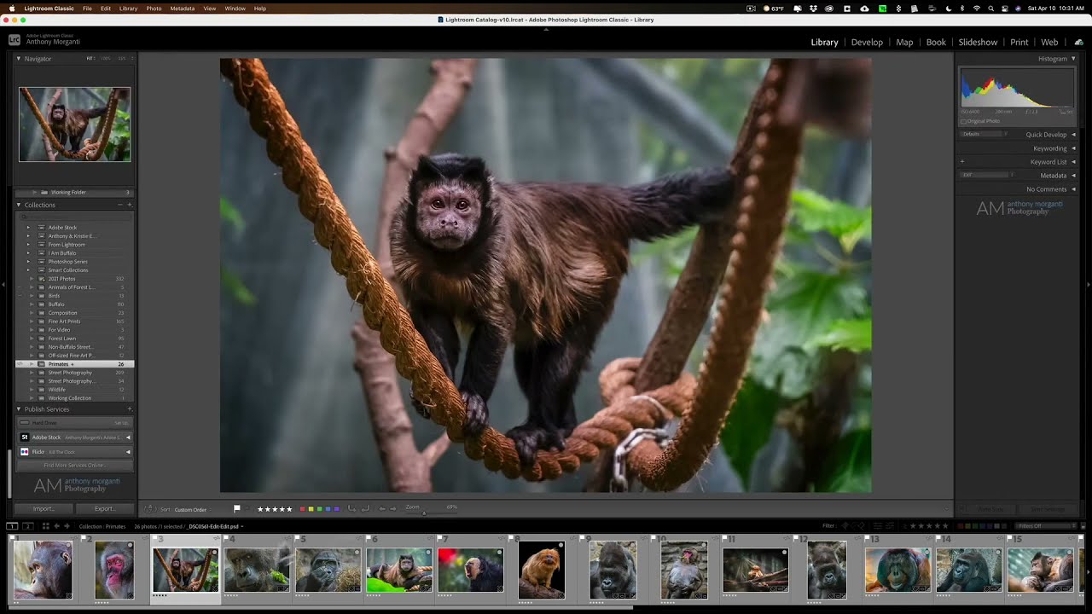Click the Flickr service icon
Viewport: 1092px width, 614px height.
click(x=25, y=452)
